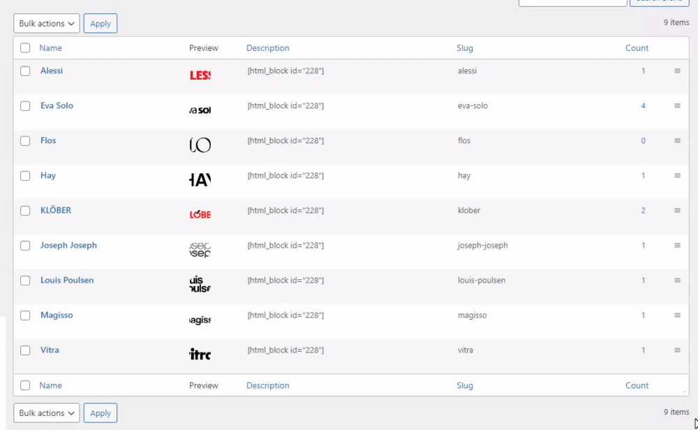Check the Eva Solo row checkbox
The image size is (698, 430).
pyautogui.click(x=25, y=106)
